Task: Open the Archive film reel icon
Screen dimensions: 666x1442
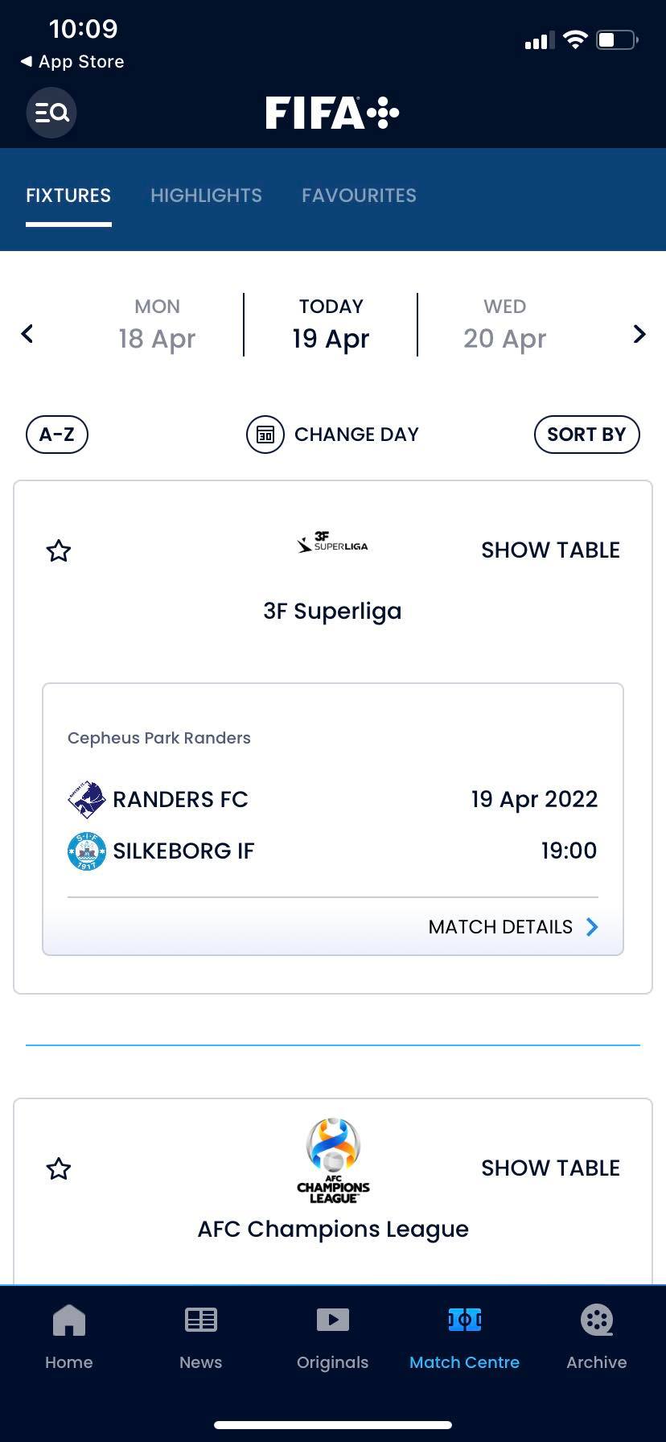Action: point(596,1320)
